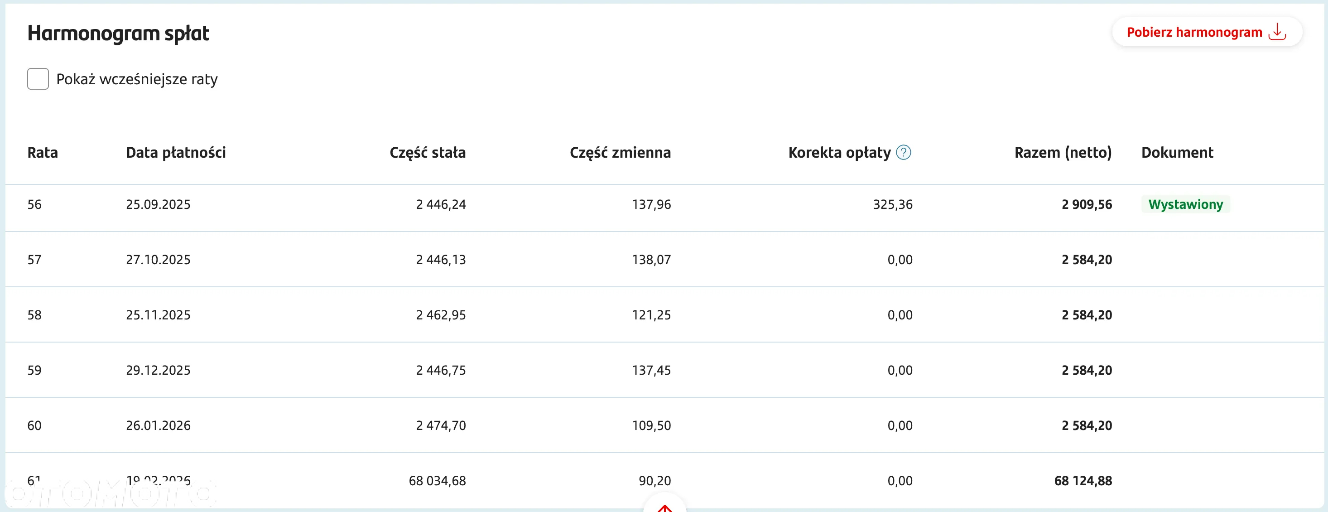This screenshot has width=1328, height=512.
Task: Click the fixed part value 2 446,13
Action: 441,259
